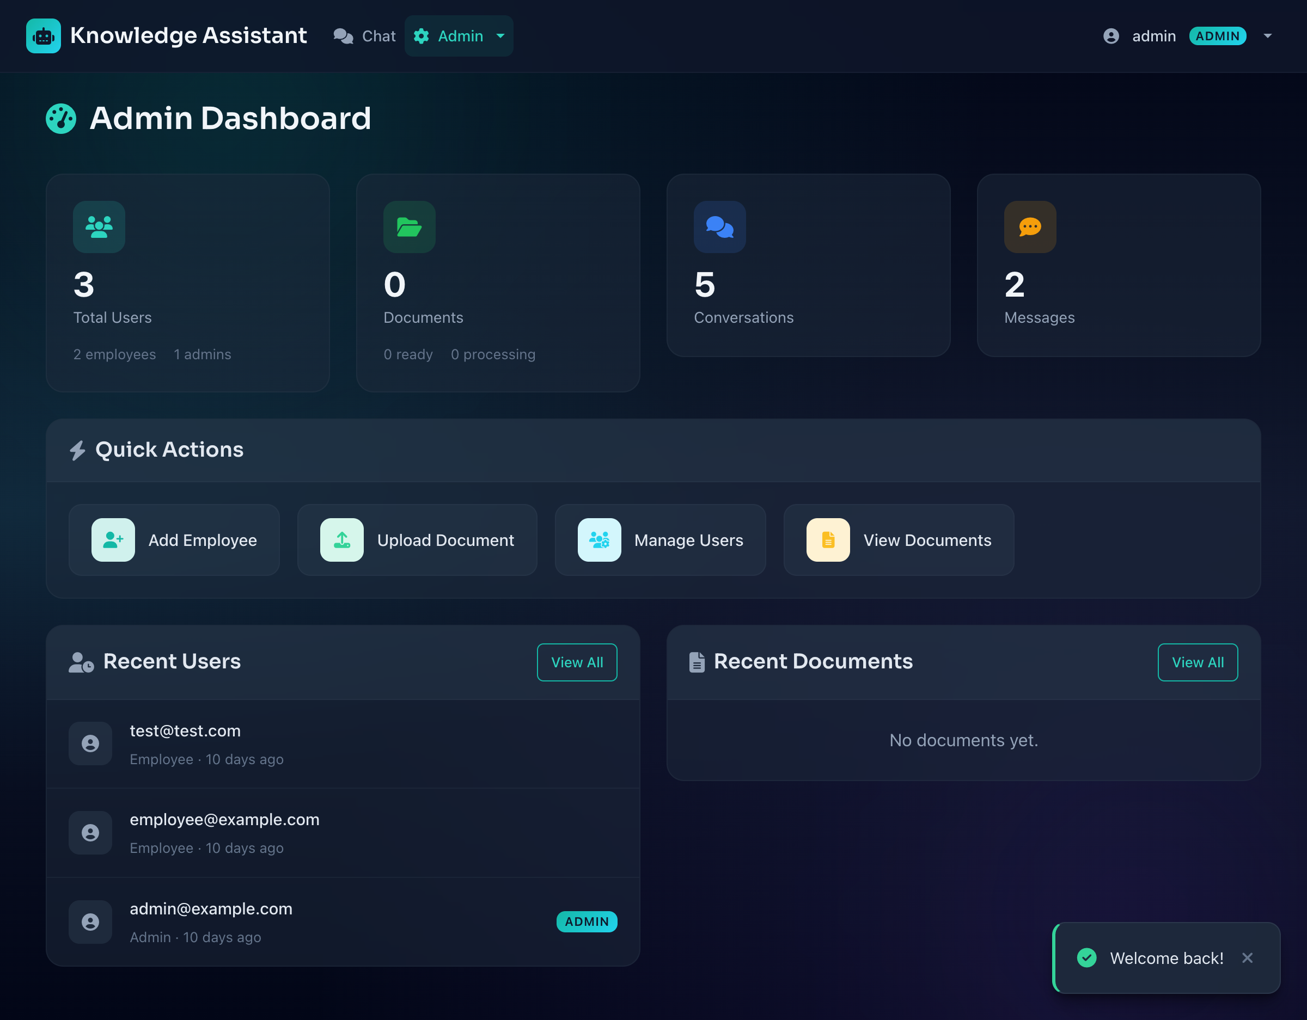The width and height of the screenshot is (1307, 1020).
Task: Click the Admin Dashboard gauge icon
Action: click(x=61, y=119)
